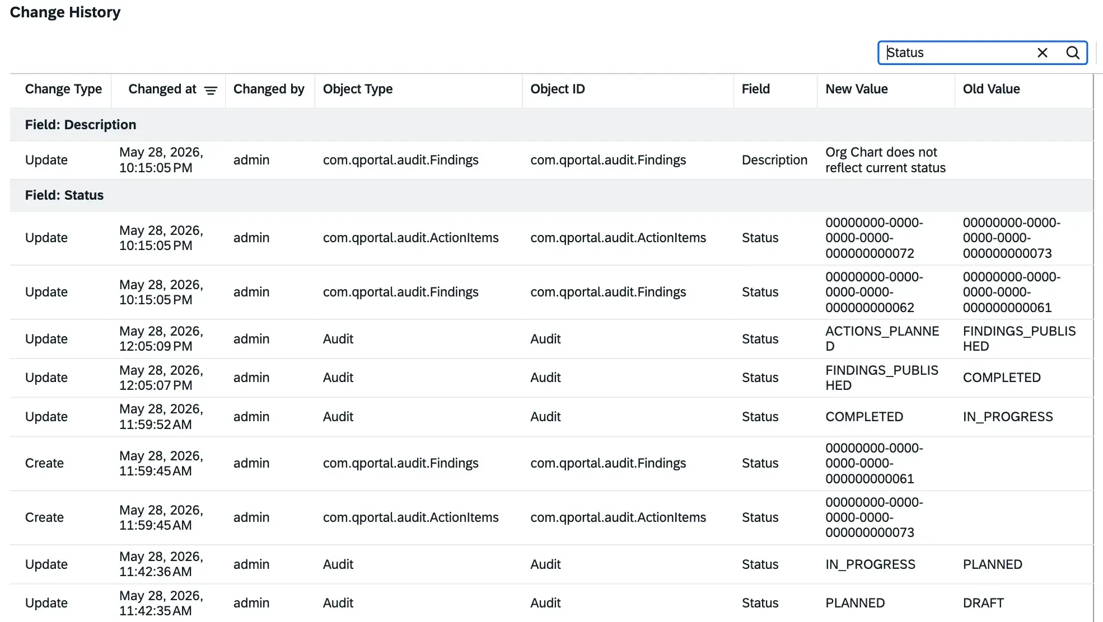Run the search with magnifier icon
The image size is (1103, 622).
[1072, 53]
